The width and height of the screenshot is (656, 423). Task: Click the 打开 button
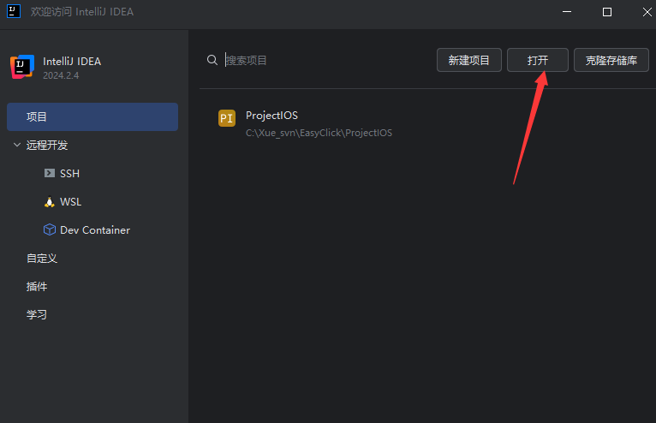pyautogui.click(x=537, y=60)
